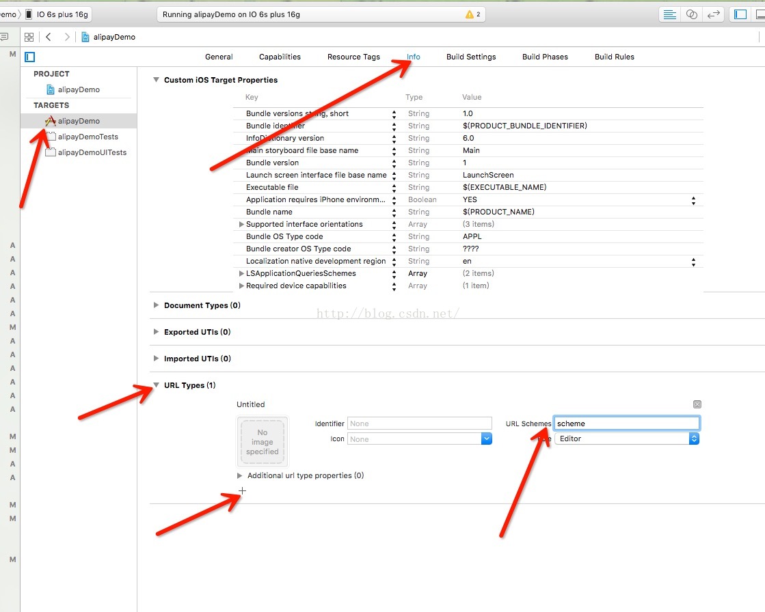Add a new URL type with plus

[243, 490]
